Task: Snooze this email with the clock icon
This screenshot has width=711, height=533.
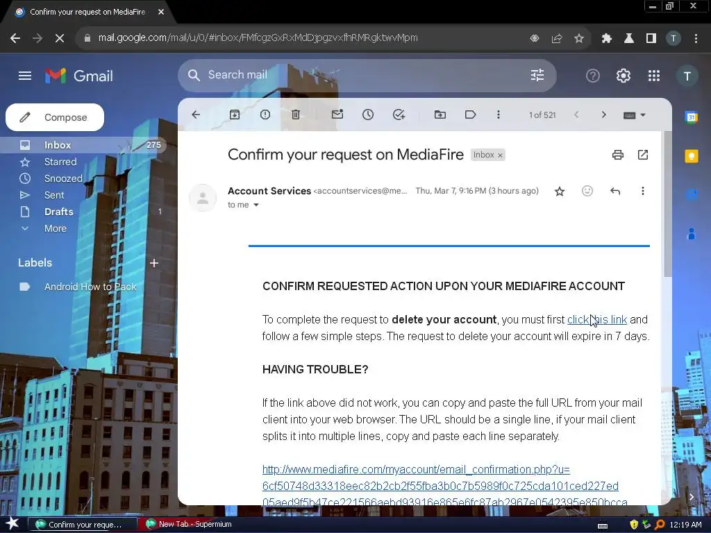Action: (368, 115)
